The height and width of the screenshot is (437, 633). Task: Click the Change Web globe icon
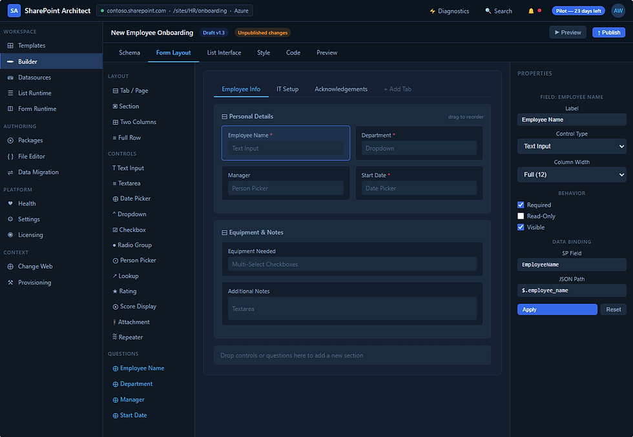10,267
